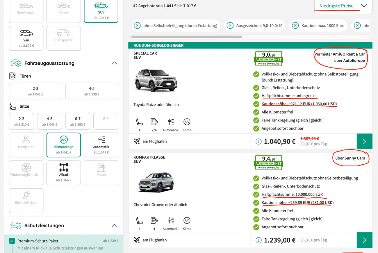Click the airplane icon in Chevrolet Groove offer
Image resolution: width=378 pixels, height=253 pixels.
click(137, 240)
